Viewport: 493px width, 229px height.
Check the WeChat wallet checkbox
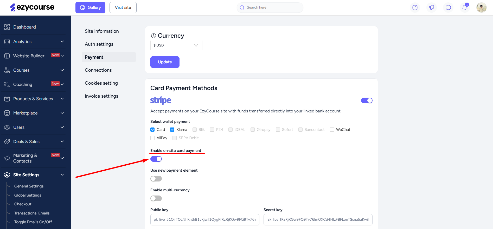(332, 130)
